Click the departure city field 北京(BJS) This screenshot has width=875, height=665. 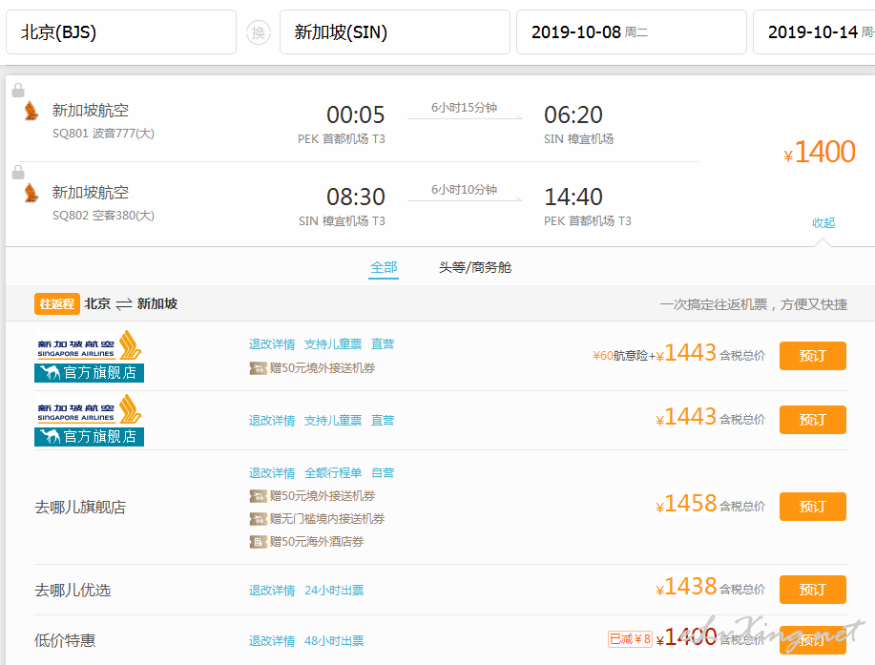coord(121,32)
